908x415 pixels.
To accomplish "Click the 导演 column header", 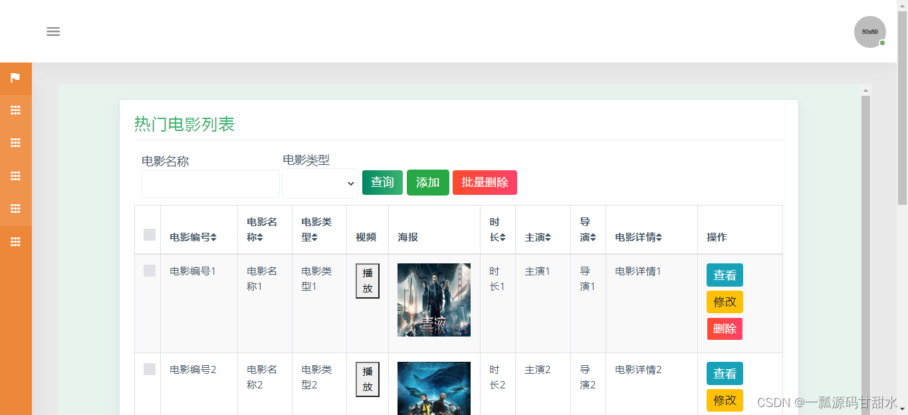I will (x=588, y=229).
